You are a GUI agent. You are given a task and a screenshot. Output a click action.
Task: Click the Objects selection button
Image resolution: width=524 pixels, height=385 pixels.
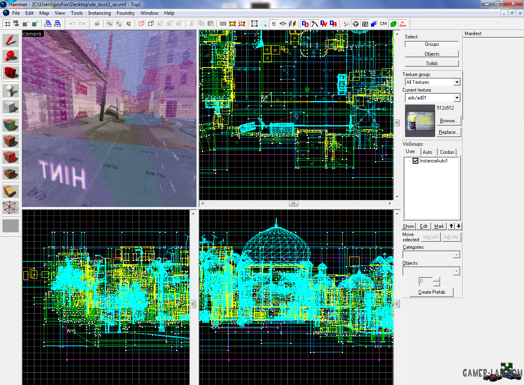click(432, 54)
